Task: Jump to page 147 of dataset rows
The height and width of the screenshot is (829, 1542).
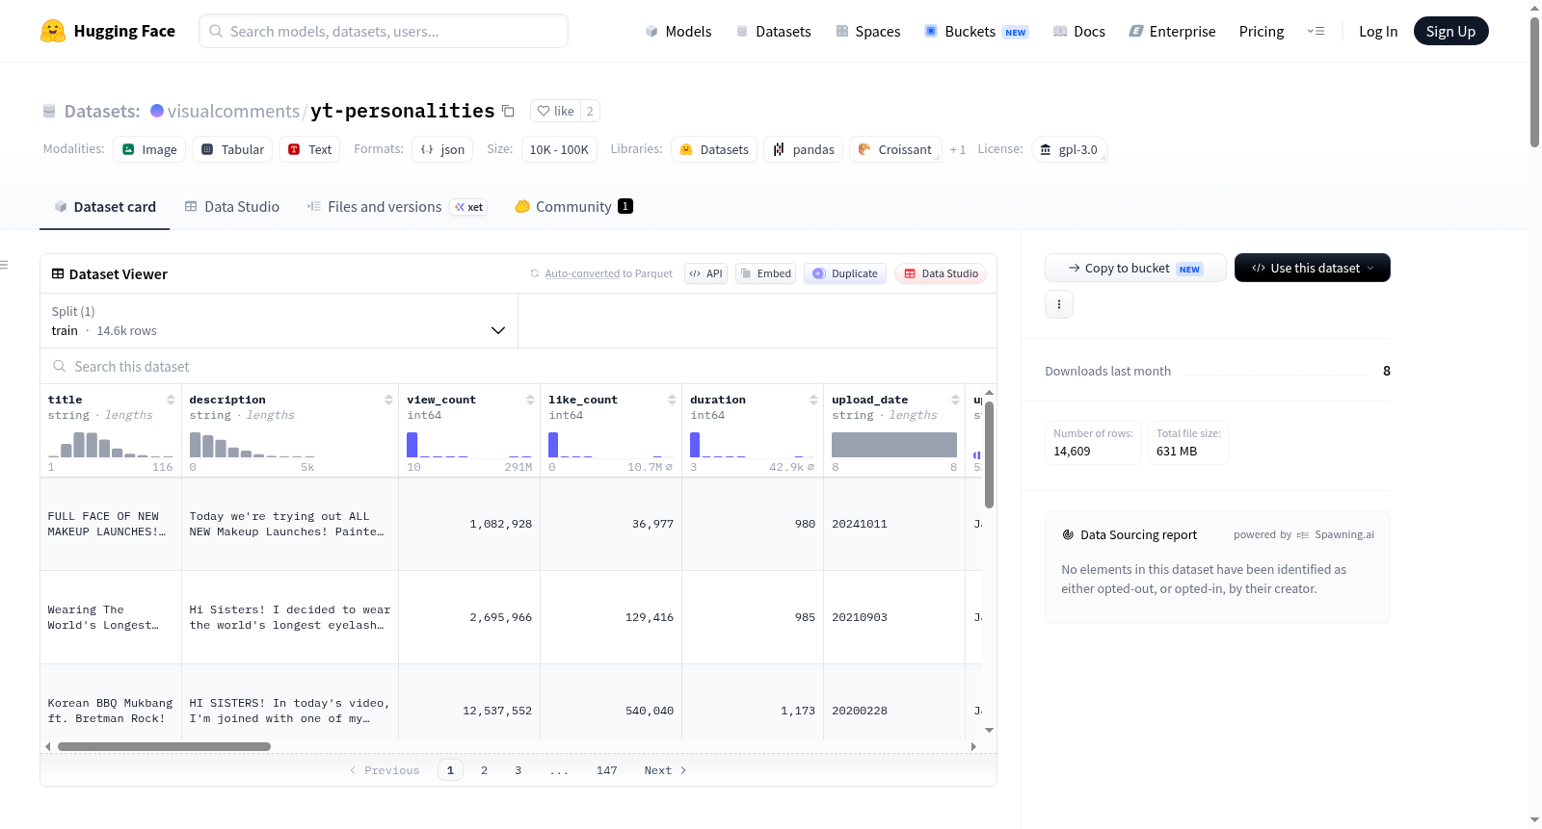Action: tap(607, 770)
